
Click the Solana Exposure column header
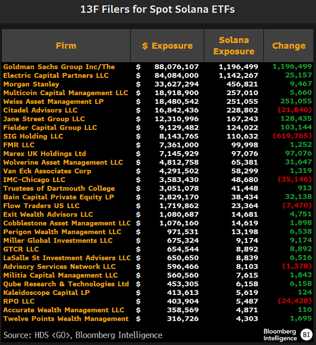coord(234,46)
